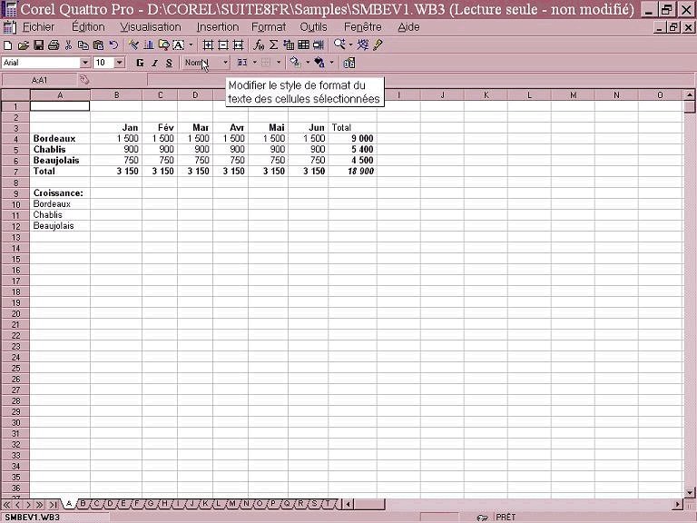Toggle bold with the G button
The width and height of the screenshot is (697, 523).
tap(140, 64)
